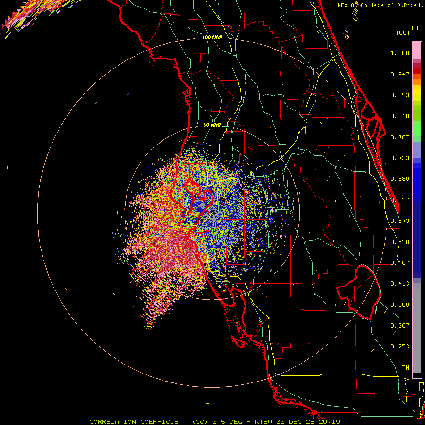Select the 0.680 legend value

(400, 179)
